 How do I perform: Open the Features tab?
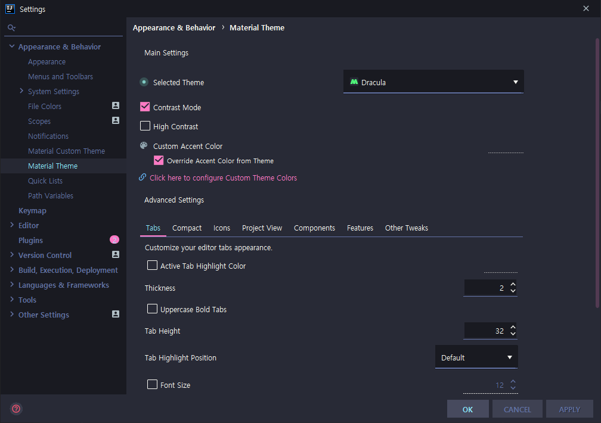(x=360, y=228)
